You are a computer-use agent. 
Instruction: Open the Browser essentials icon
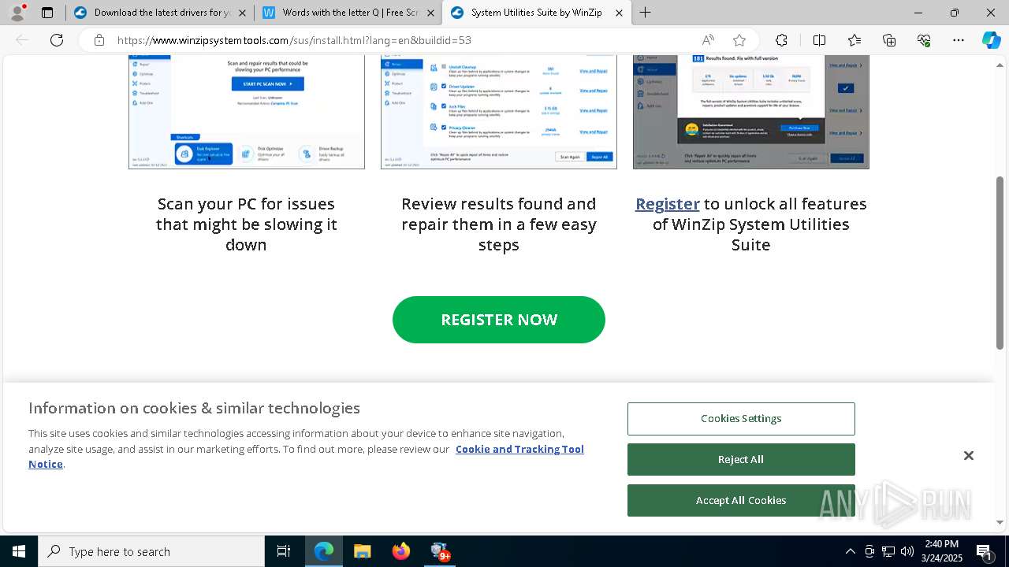point(924,40)
